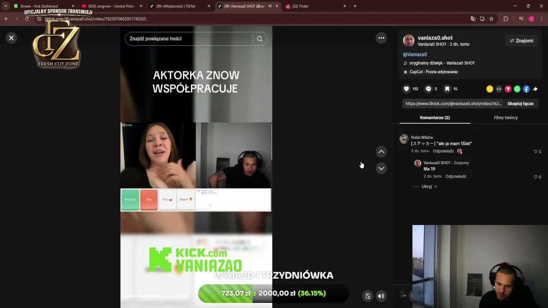Bookmark the video to favorites
This screenshot has width=548, height=308.
coord(447,89)
